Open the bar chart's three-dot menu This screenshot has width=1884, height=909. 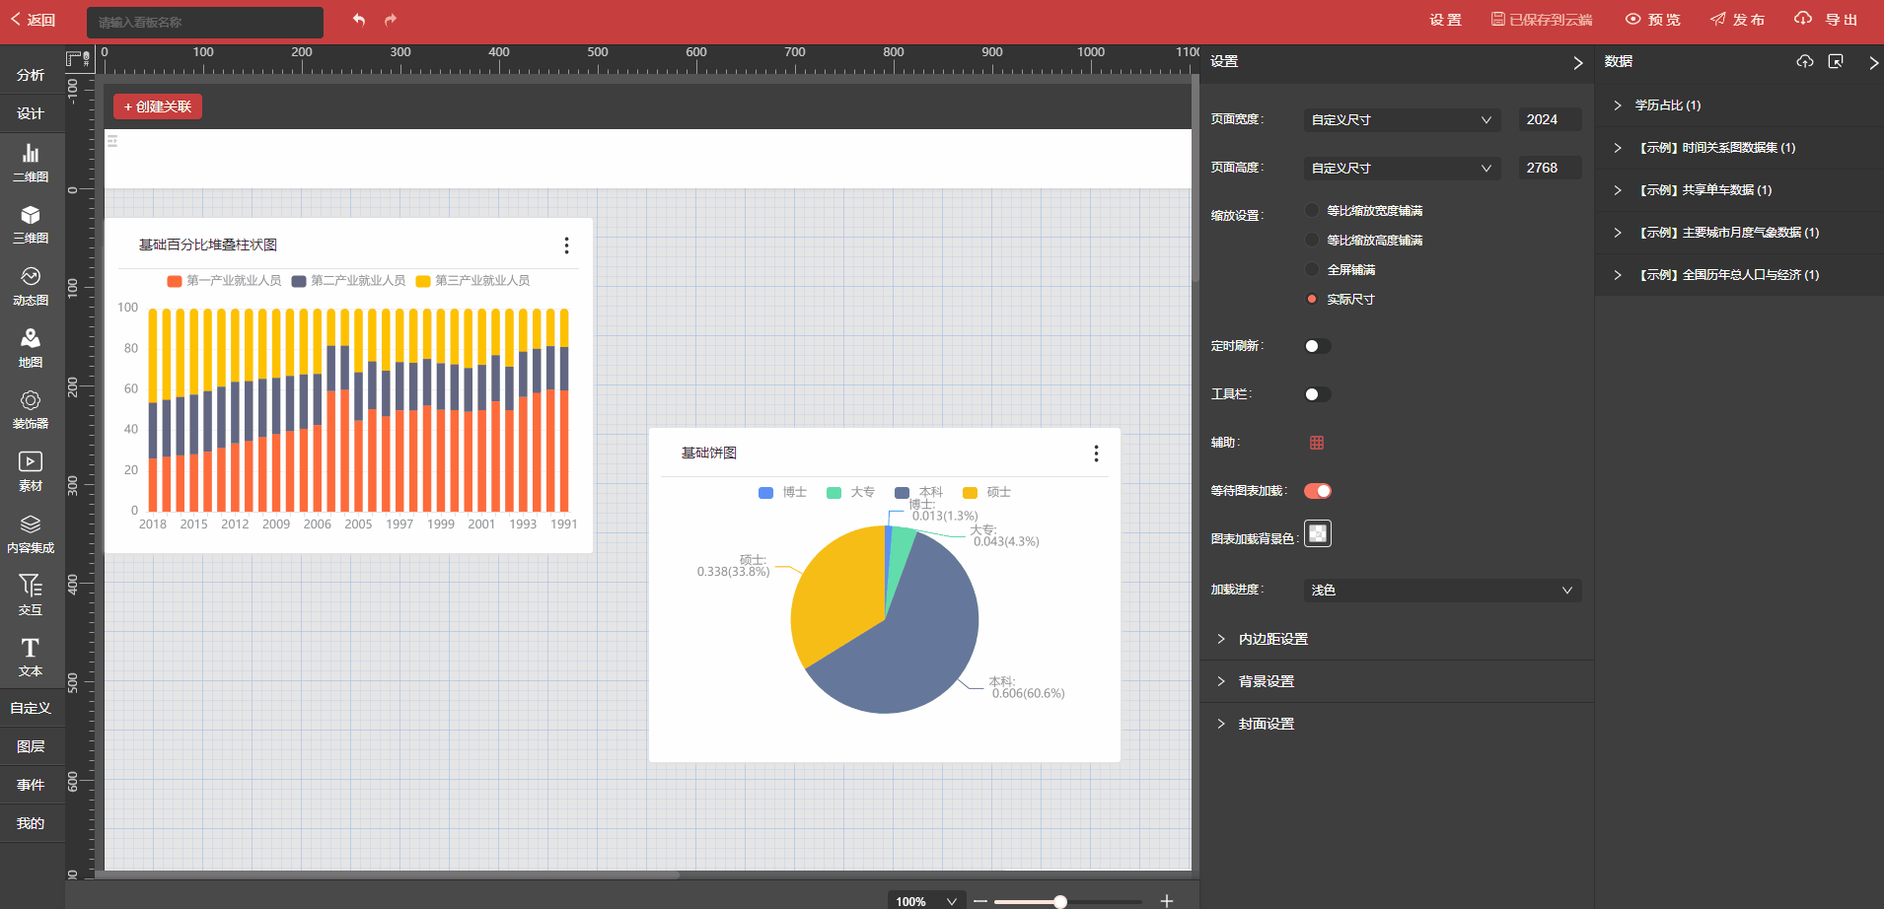point(566,245)
